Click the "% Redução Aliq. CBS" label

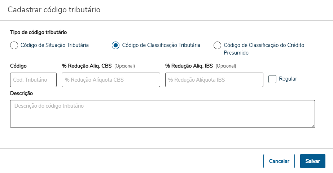[87, 66]
